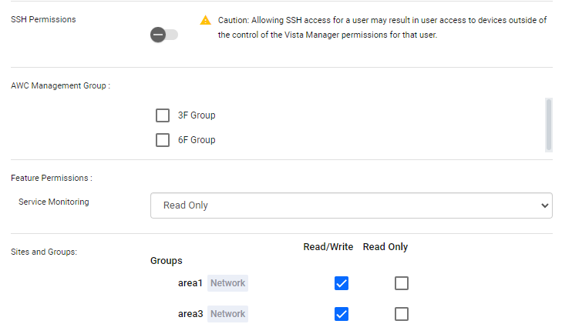This screenshot has height=334, width=562.
Task: Click the area1 group name
Action: 190,283
